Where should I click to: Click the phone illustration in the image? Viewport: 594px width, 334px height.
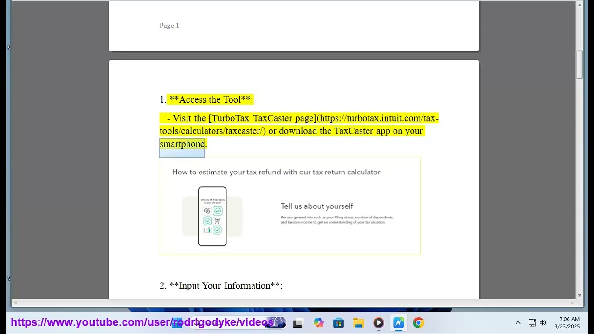coord(212,216)
